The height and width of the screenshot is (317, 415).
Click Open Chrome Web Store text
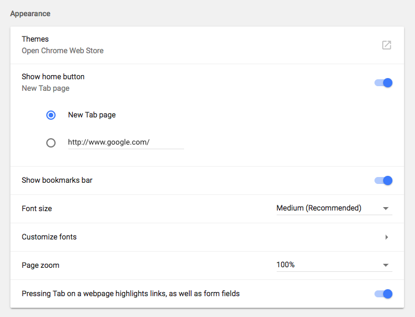click(63, 50)
